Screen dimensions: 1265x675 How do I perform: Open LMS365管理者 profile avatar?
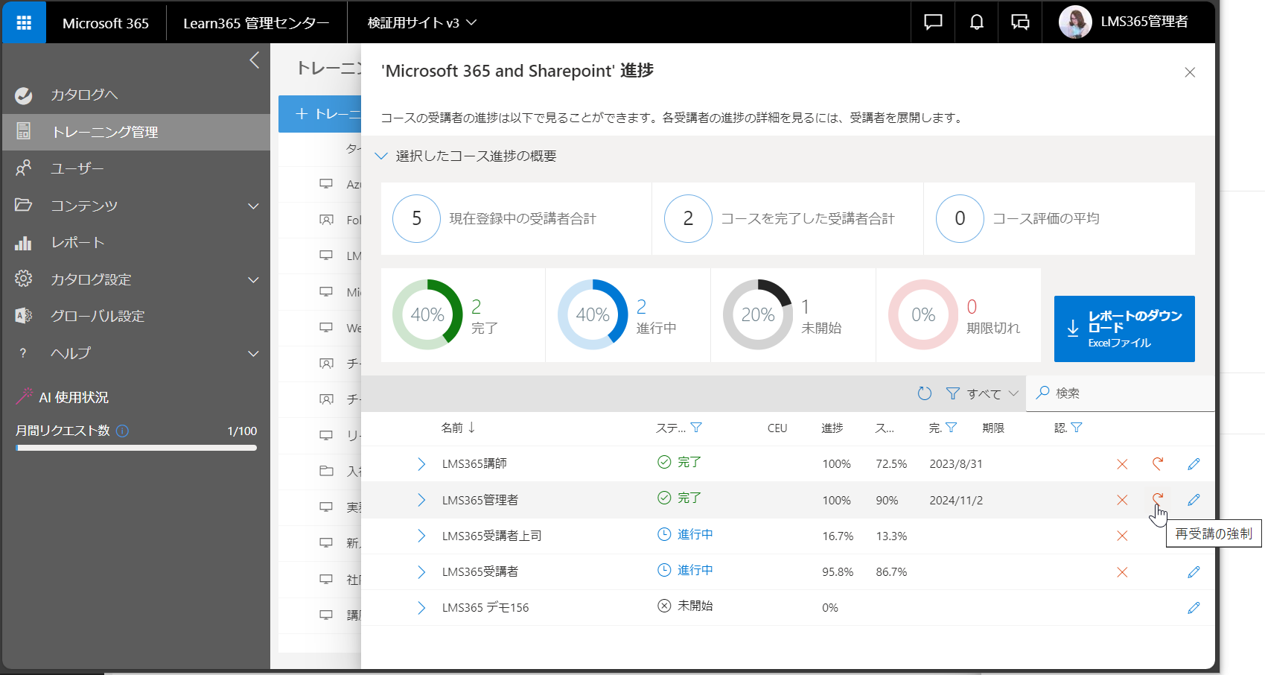pos(1075,22)
